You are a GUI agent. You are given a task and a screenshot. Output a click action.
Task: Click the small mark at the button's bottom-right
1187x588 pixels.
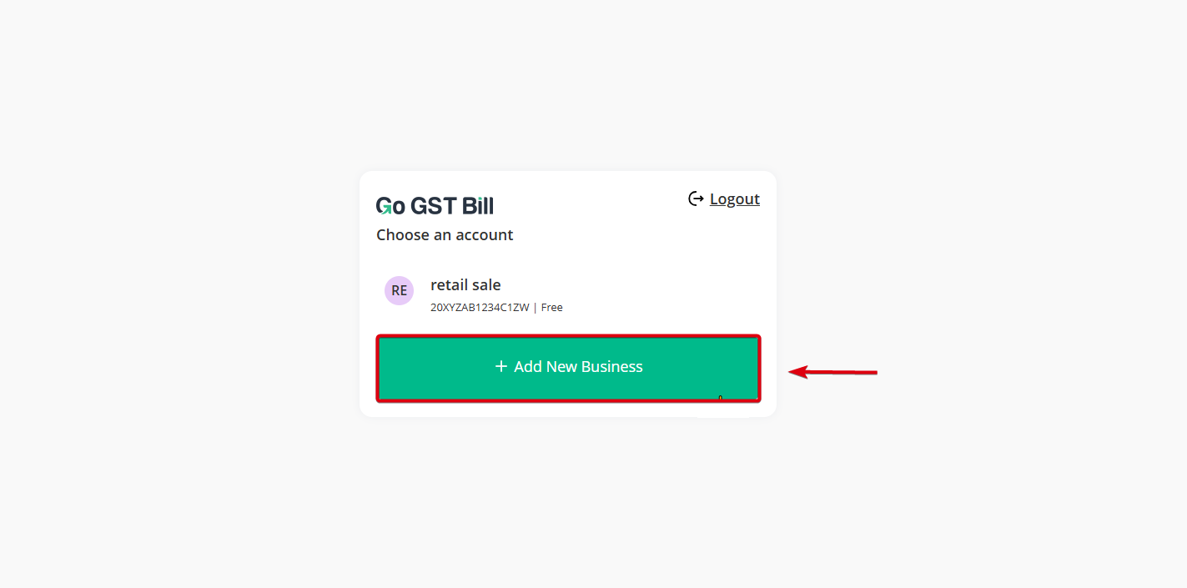pos(720,398)
